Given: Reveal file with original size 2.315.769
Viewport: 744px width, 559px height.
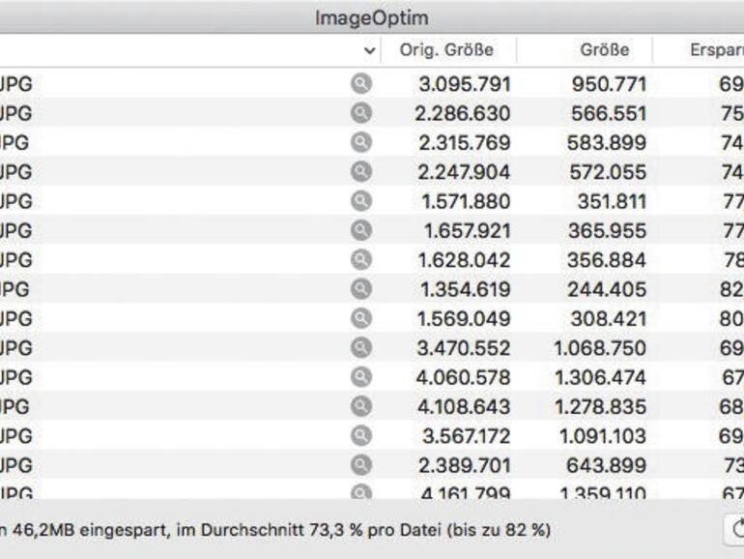Looking at the screenshot, I should point(360,142).
